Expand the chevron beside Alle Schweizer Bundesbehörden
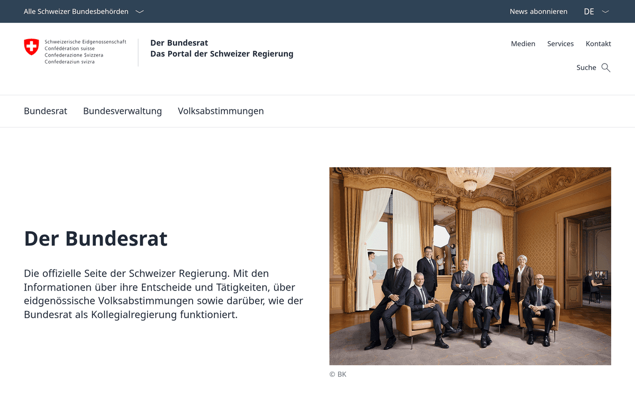Screen dimensions: 635x397 (x=140, y=12)
